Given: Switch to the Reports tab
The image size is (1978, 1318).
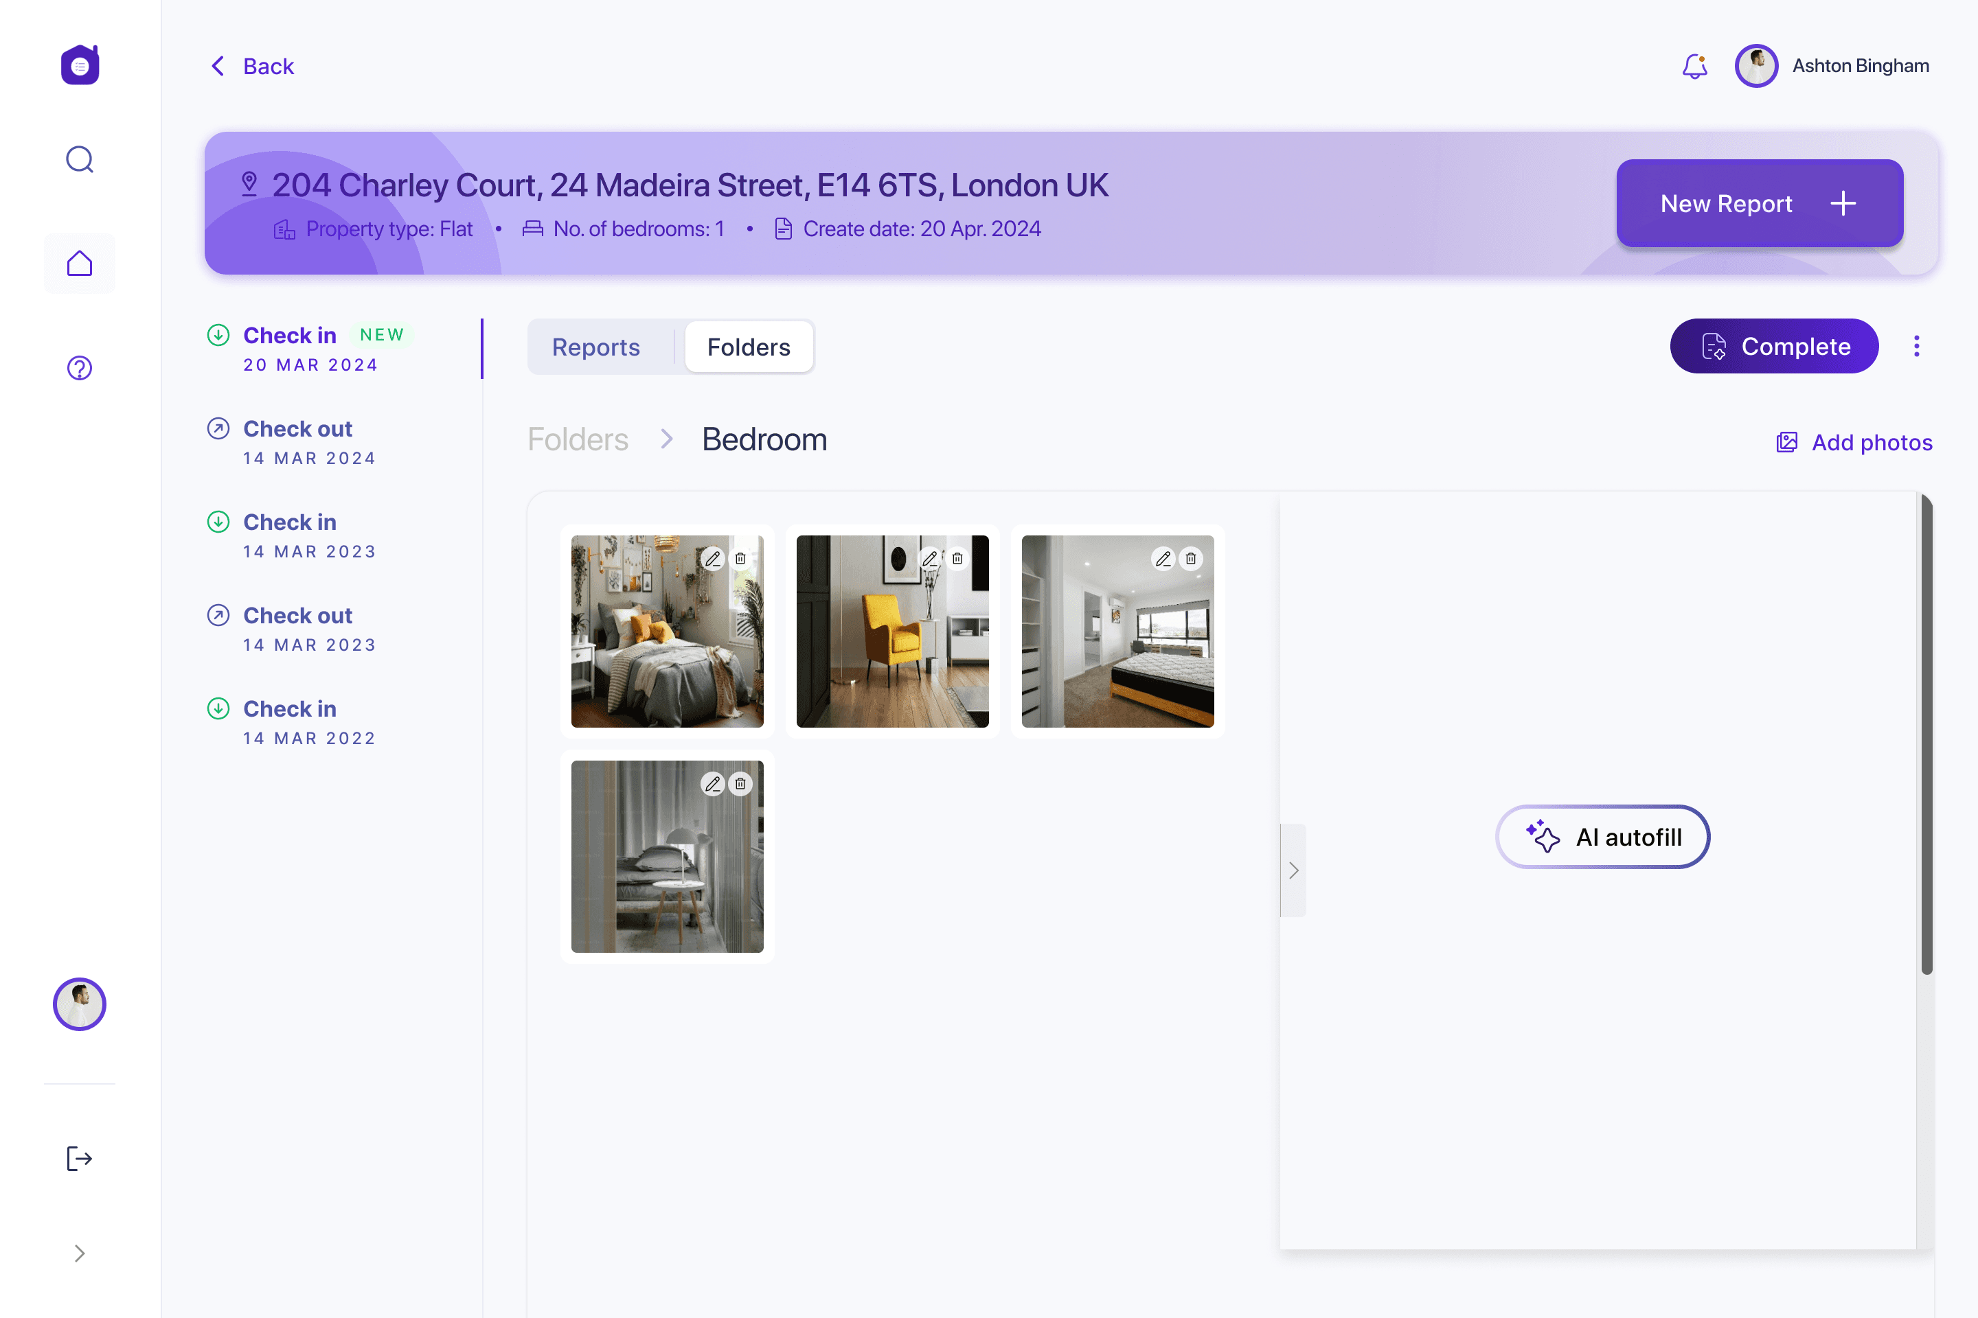Looking at the screenshot, I should click(x=596, y=346).
